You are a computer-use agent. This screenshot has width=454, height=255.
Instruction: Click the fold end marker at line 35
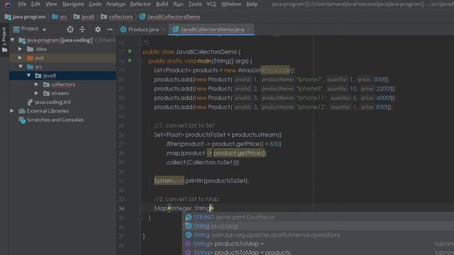[x=140, y=217]
